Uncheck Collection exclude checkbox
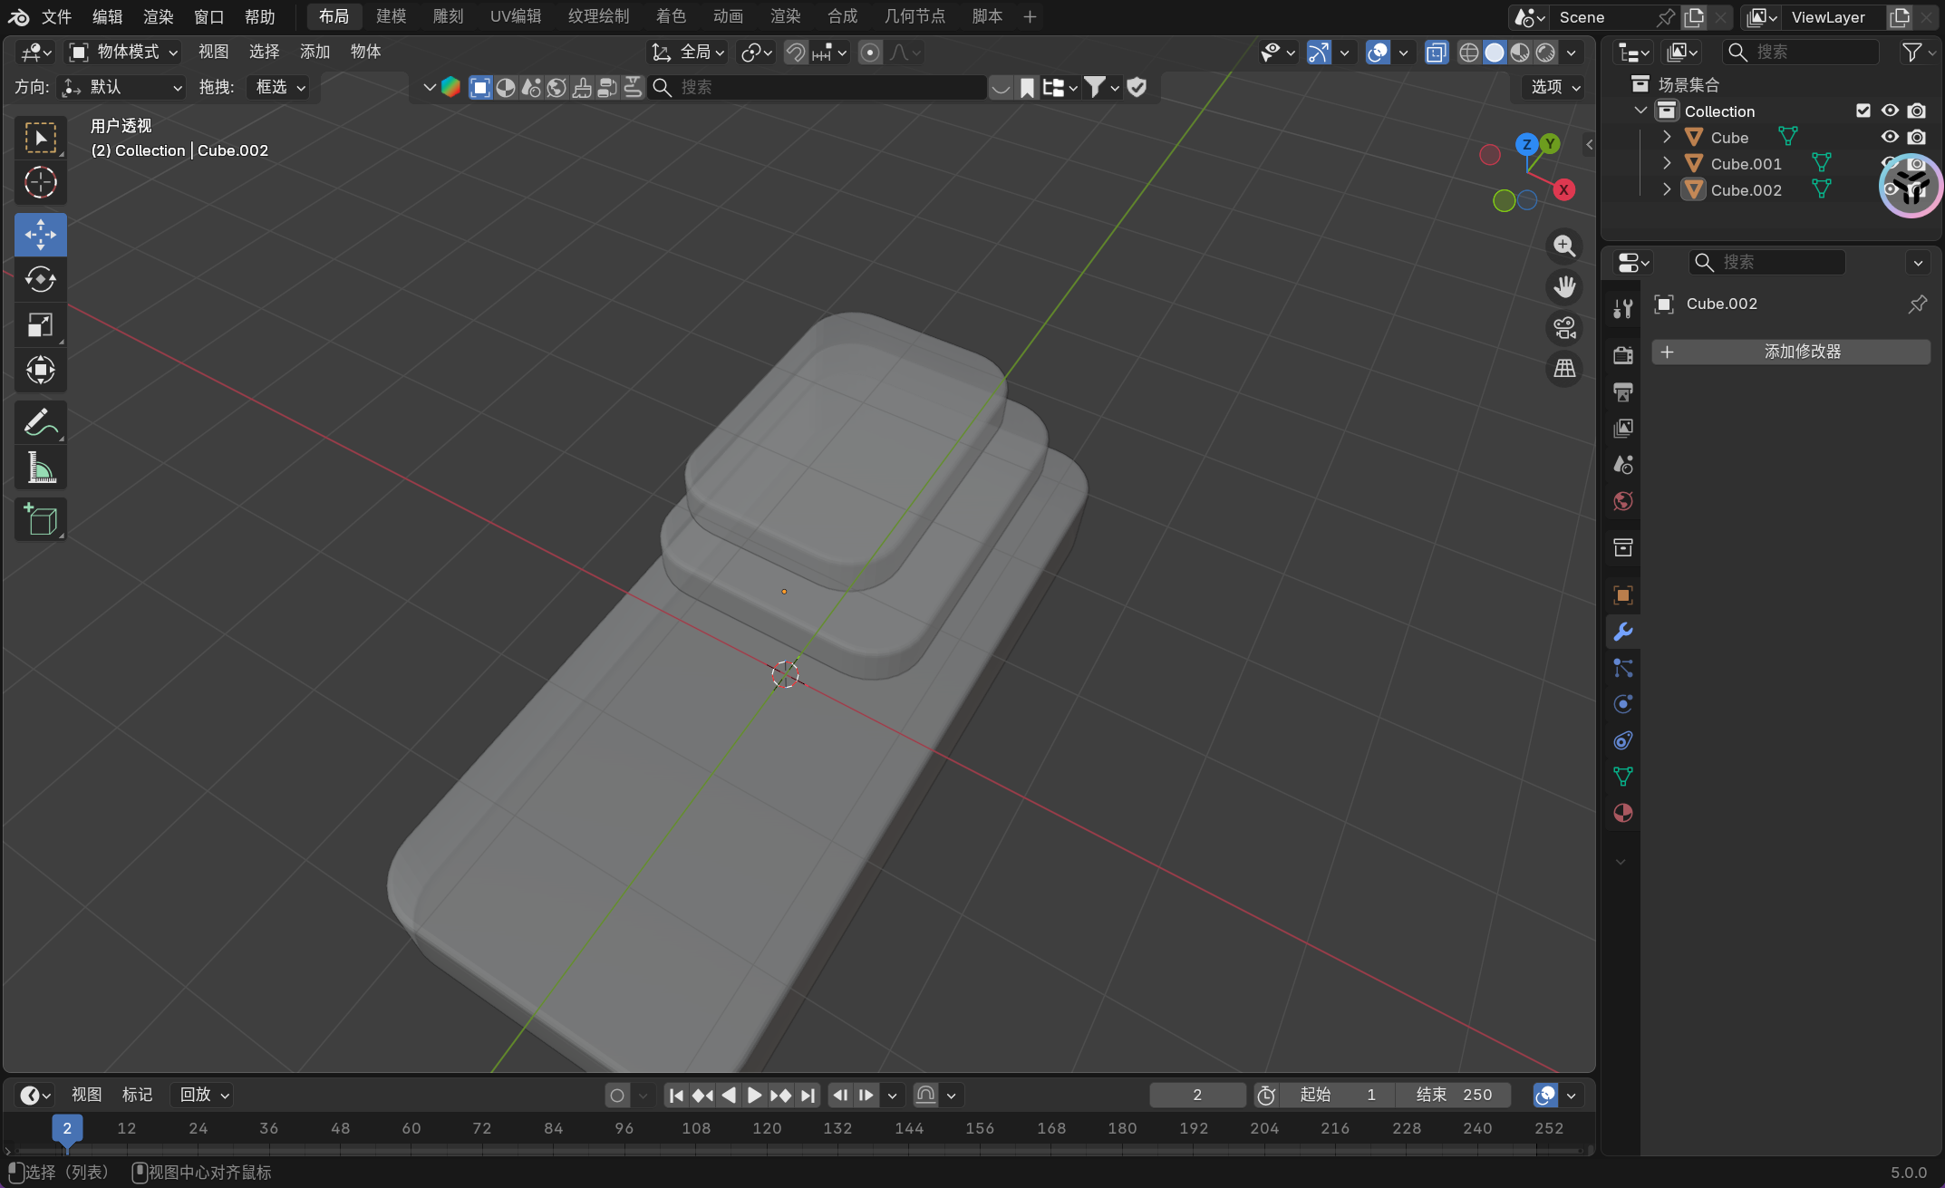 1863,111
